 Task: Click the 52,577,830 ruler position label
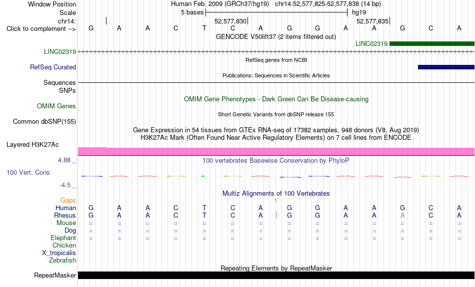pos(230,21)
